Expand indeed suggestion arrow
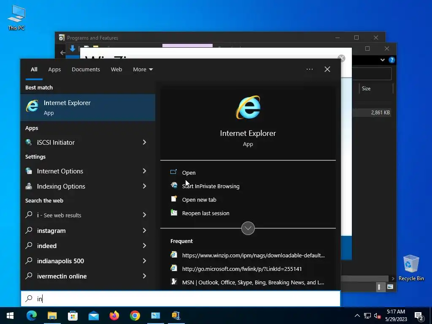This screenshot has width=432, height=324. tap(144, 246)
